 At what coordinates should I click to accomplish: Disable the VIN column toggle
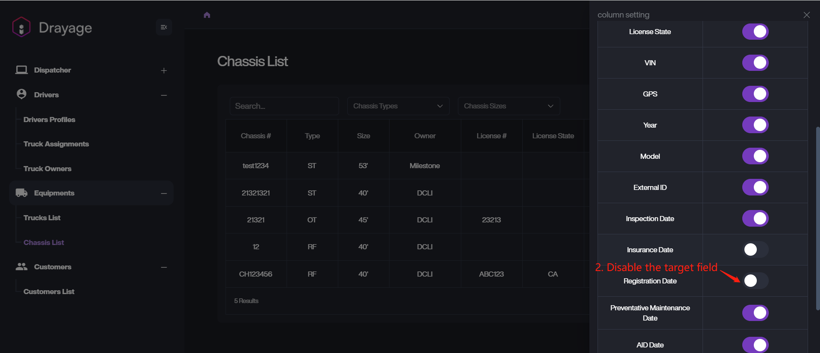click(x=755, y=63)
